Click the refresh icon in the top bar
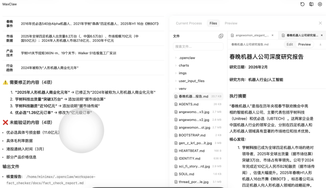This screenshot has height=188, width=326. [303, 4]
